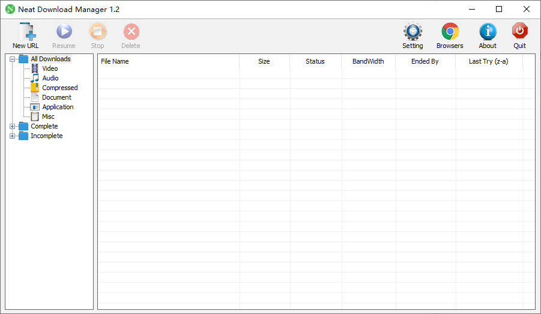Sort by the Status column header
541x314 pixels.
(315, 61)
